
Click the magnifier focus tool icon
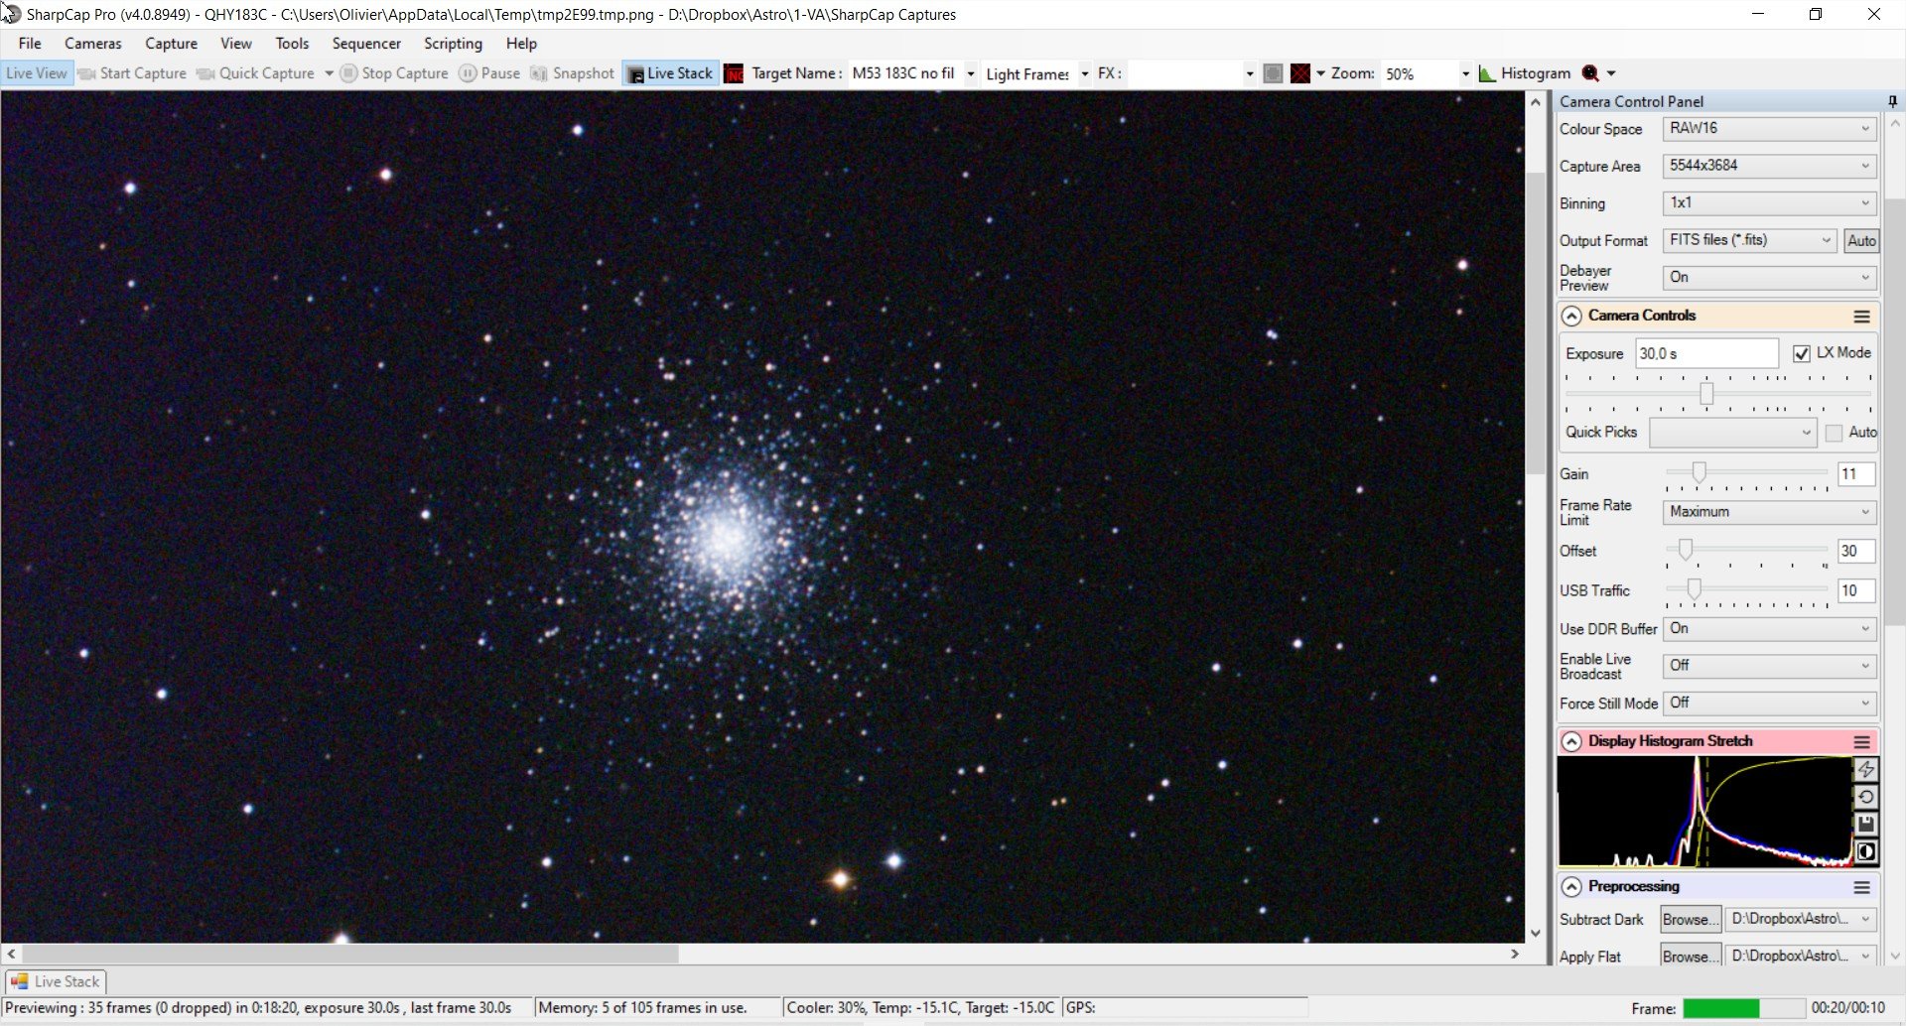[1590, 73]
